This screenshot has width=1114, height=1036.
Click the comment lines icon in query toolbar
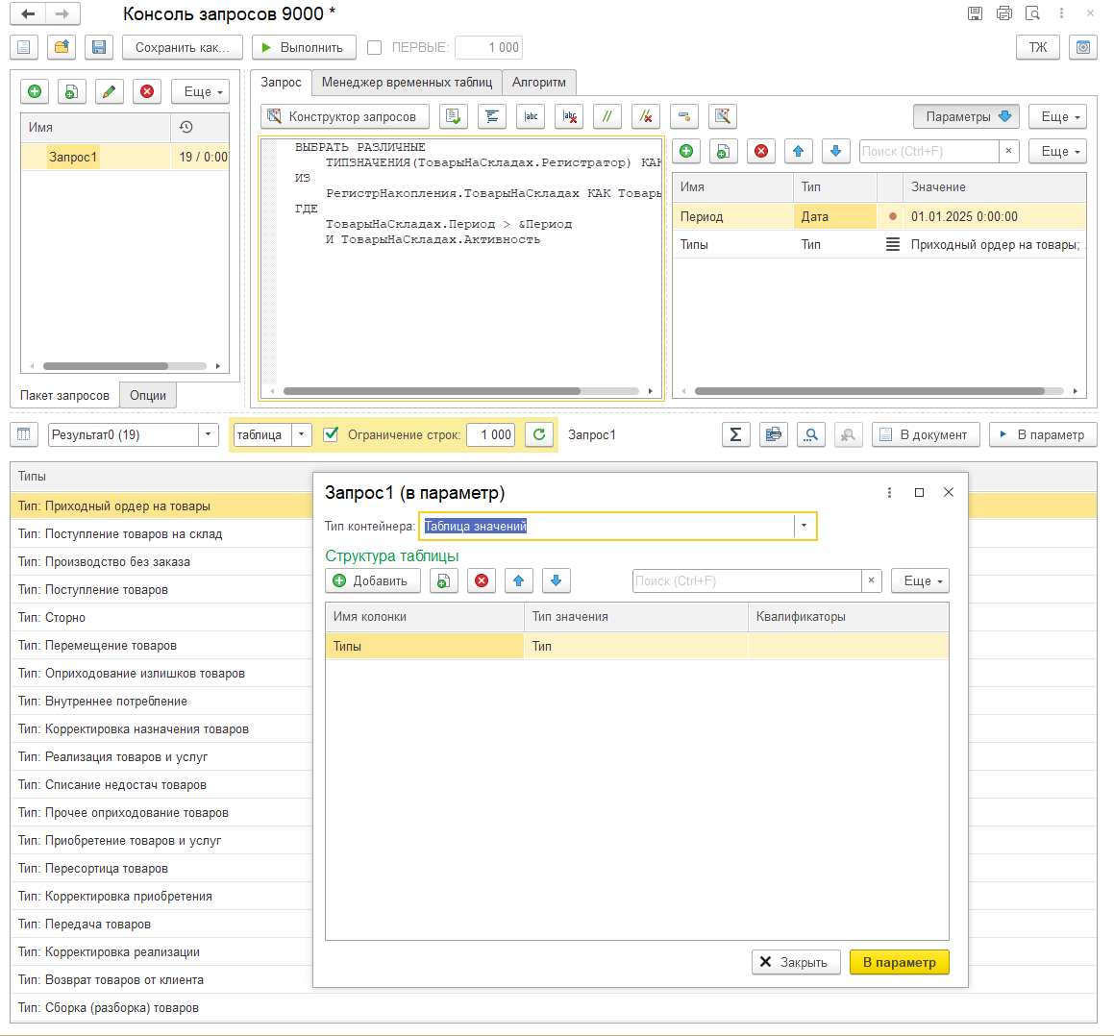607,116
